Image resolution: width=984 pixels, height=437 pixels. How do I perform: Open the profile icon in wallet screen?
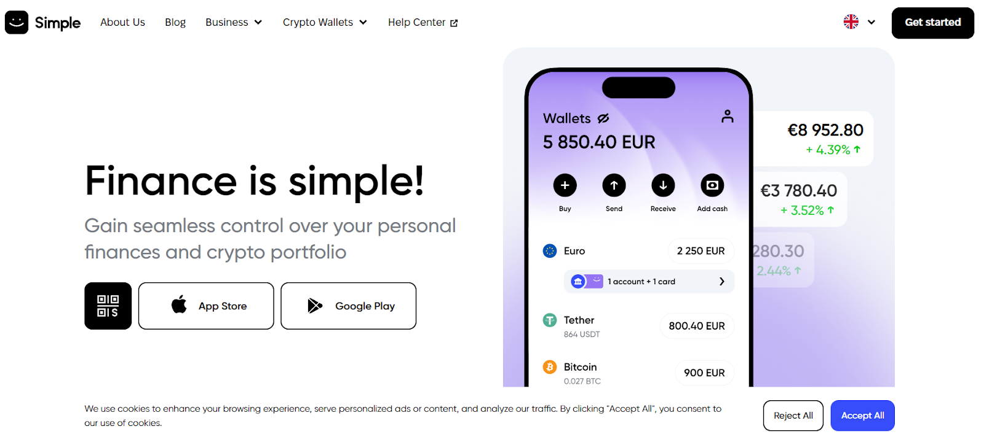pos(728,116)
